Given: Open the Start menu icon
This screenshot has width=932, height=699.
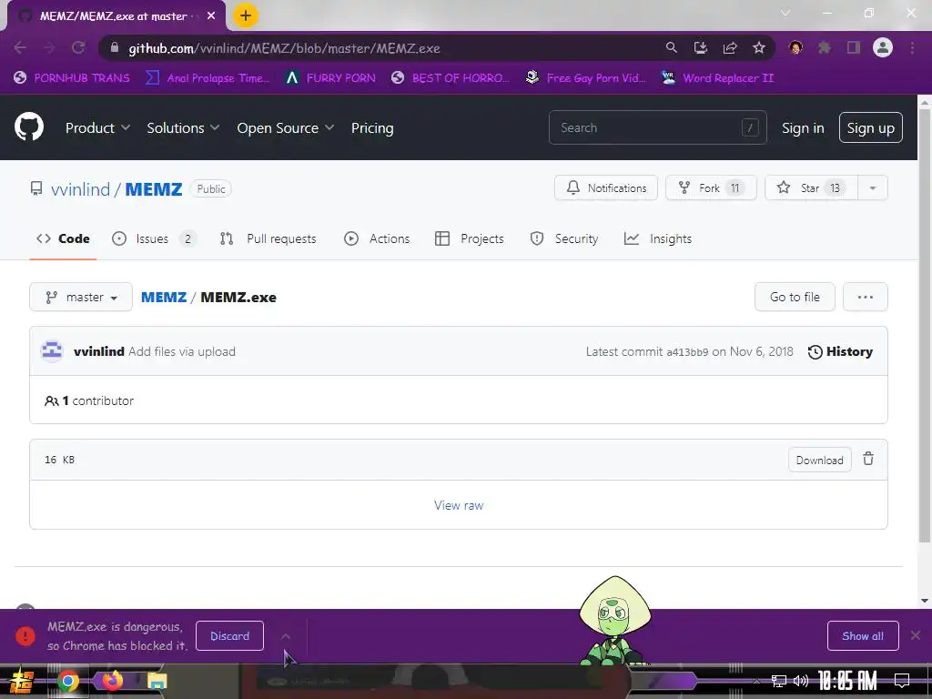Looking at the screenshot, I should point(21,681).
